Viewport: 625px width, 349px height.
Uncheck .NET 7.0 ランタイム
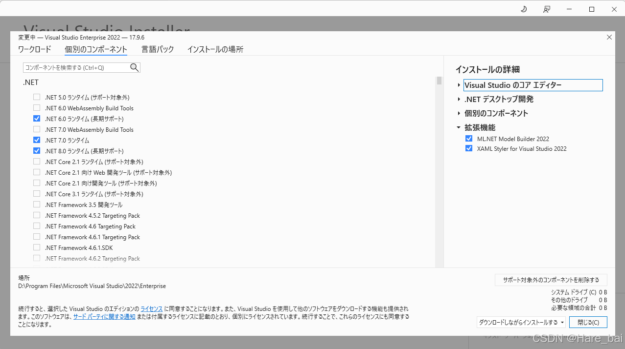[x=37, y=140]
